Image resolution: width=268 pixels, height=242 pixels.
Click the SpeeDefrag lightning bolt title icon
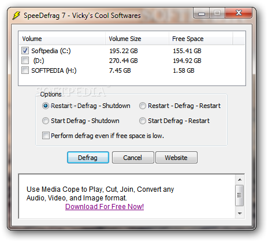16,16
